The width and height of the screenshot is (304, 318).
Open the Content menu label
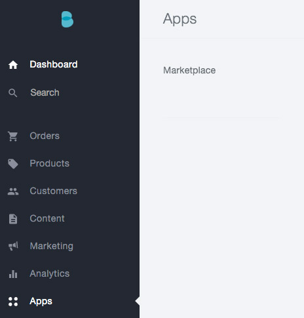pyautogui.click(x=47, y=218)
